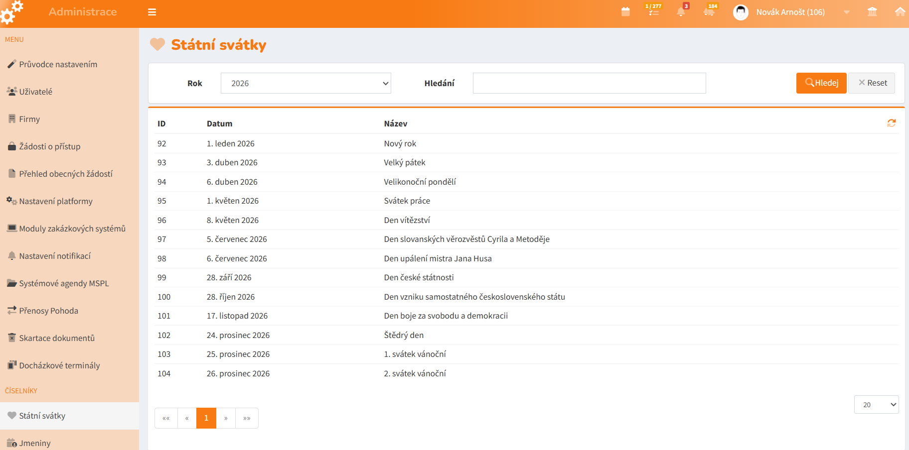This screenshot has width=909, height=450.
Task: Open Uživatelé in the sidebar menu
Action: (x=35, y=92)
